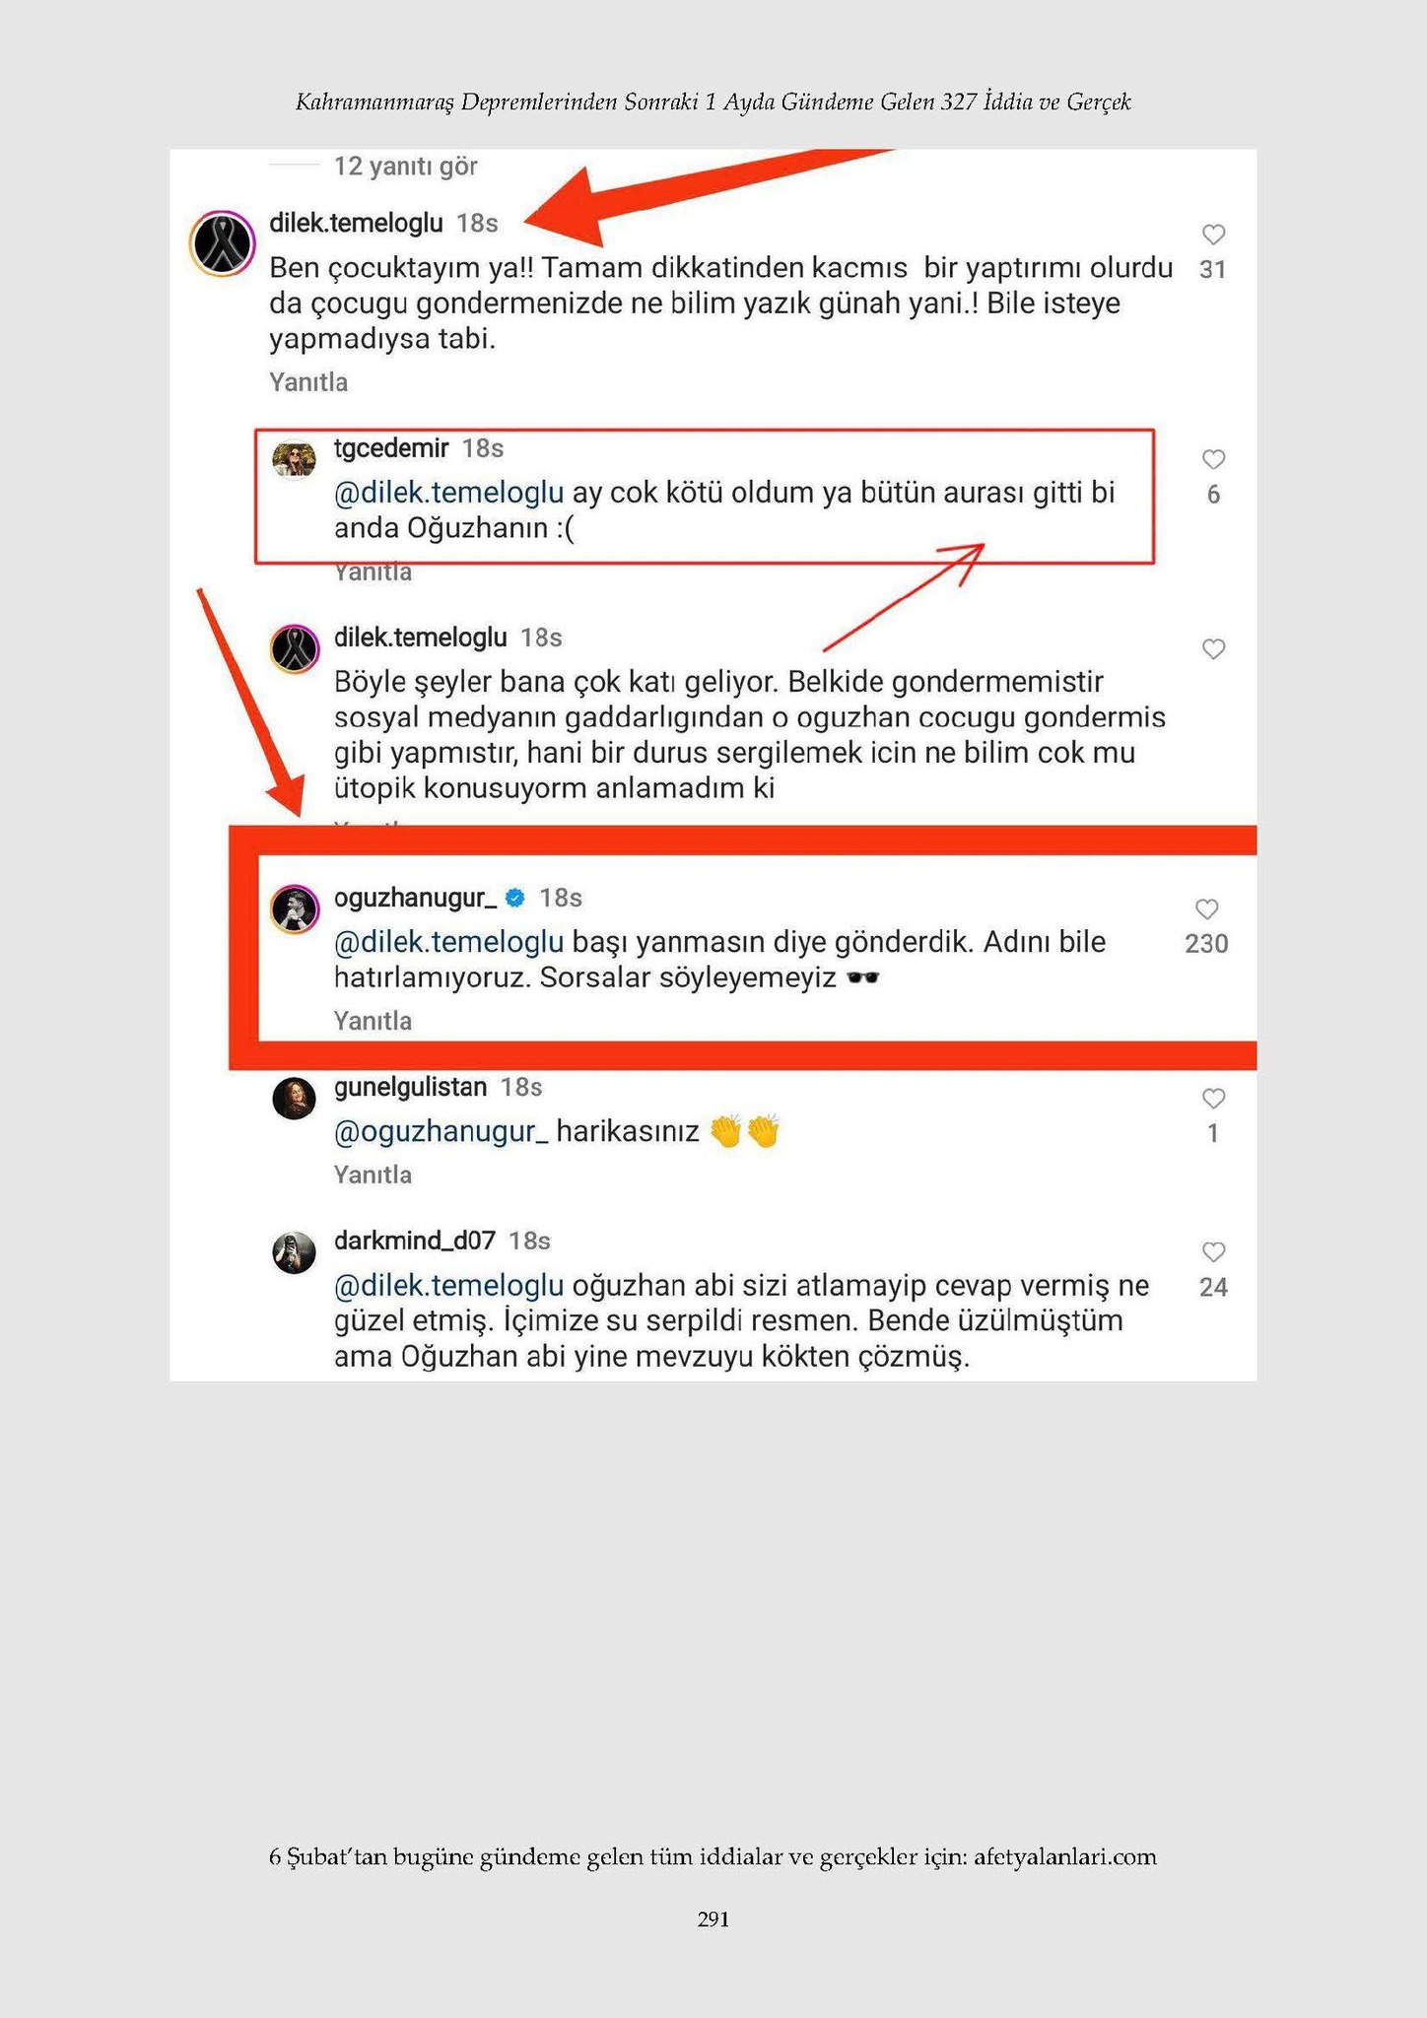The image size is (1427, 2018).
Task: Click Yanıtla under gunelgulistan's comment
Action: [x=373, y=1175]
